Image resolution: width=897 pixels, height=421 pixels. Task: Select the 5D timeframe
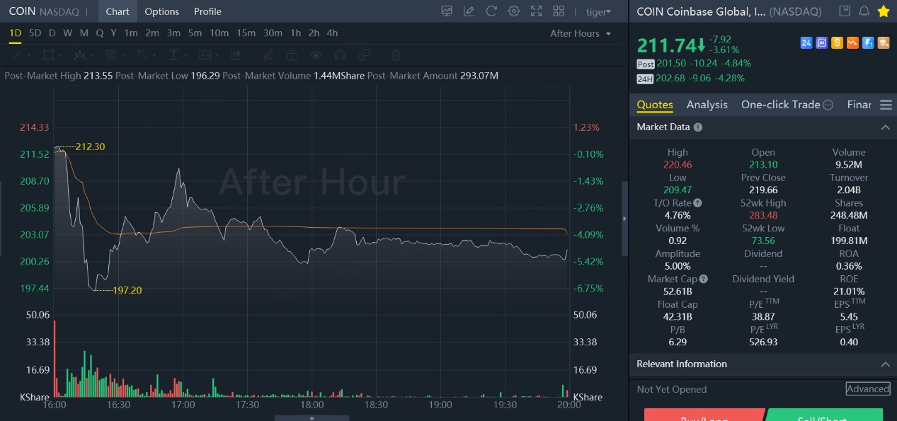(35, 33)
